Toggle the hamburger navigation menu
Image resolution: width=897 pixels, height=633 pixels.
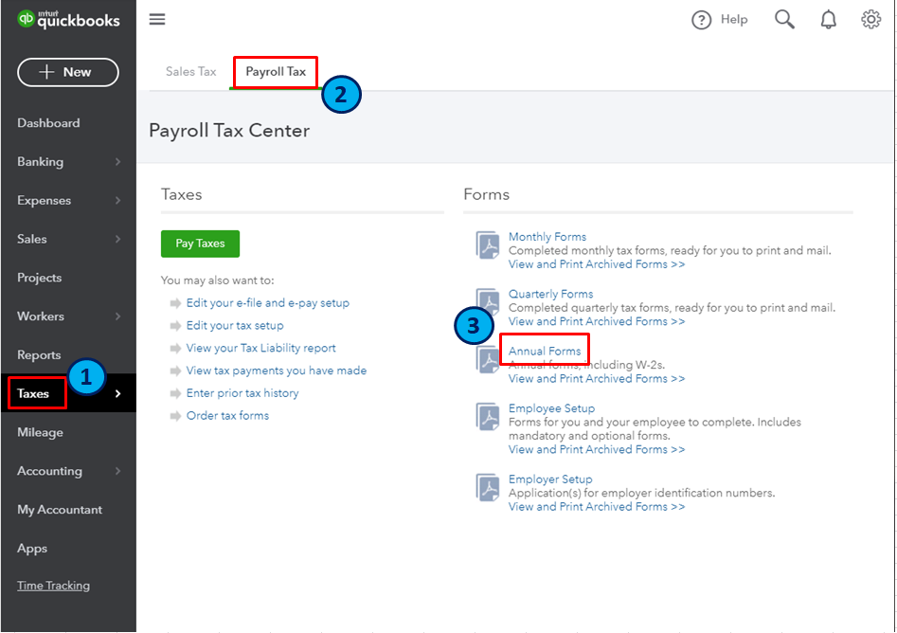pos(157,20)
